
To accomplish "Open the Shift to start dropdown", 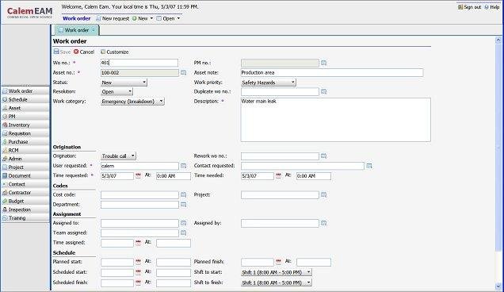I will coord(277,272).
